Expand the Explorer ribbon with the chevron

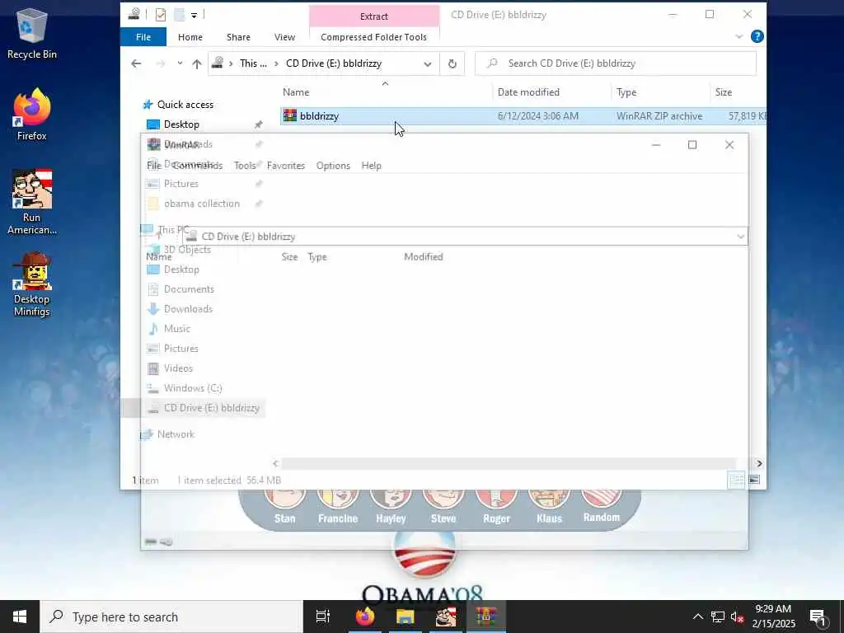(739, 36)
